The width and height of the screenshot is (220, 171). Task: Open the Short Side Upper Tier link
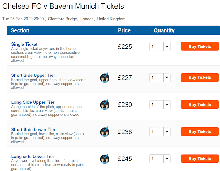[x=33, y=75]
